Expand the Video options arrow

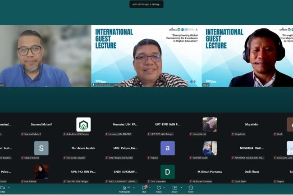coord(9,188)
